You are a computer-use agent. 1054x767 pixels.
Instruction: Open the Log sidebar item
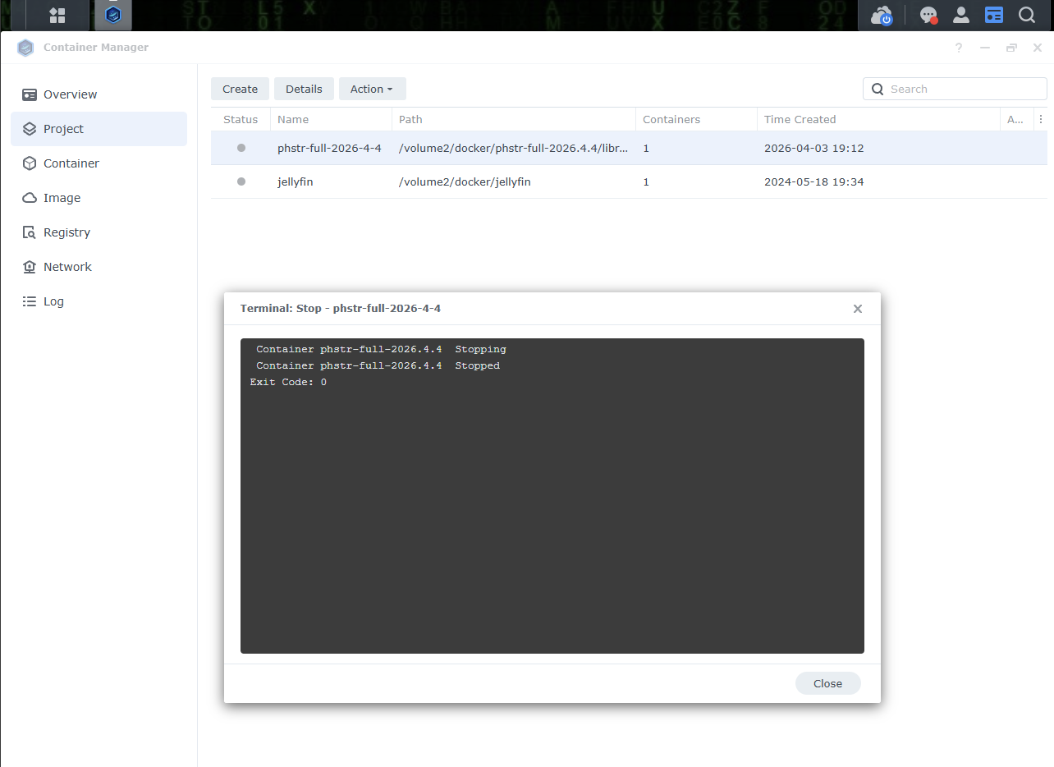tap(53, 301)
